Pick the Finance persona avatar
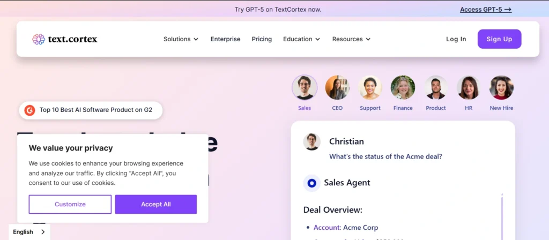The width and height of the screenshot is (549, 240). 403,87
